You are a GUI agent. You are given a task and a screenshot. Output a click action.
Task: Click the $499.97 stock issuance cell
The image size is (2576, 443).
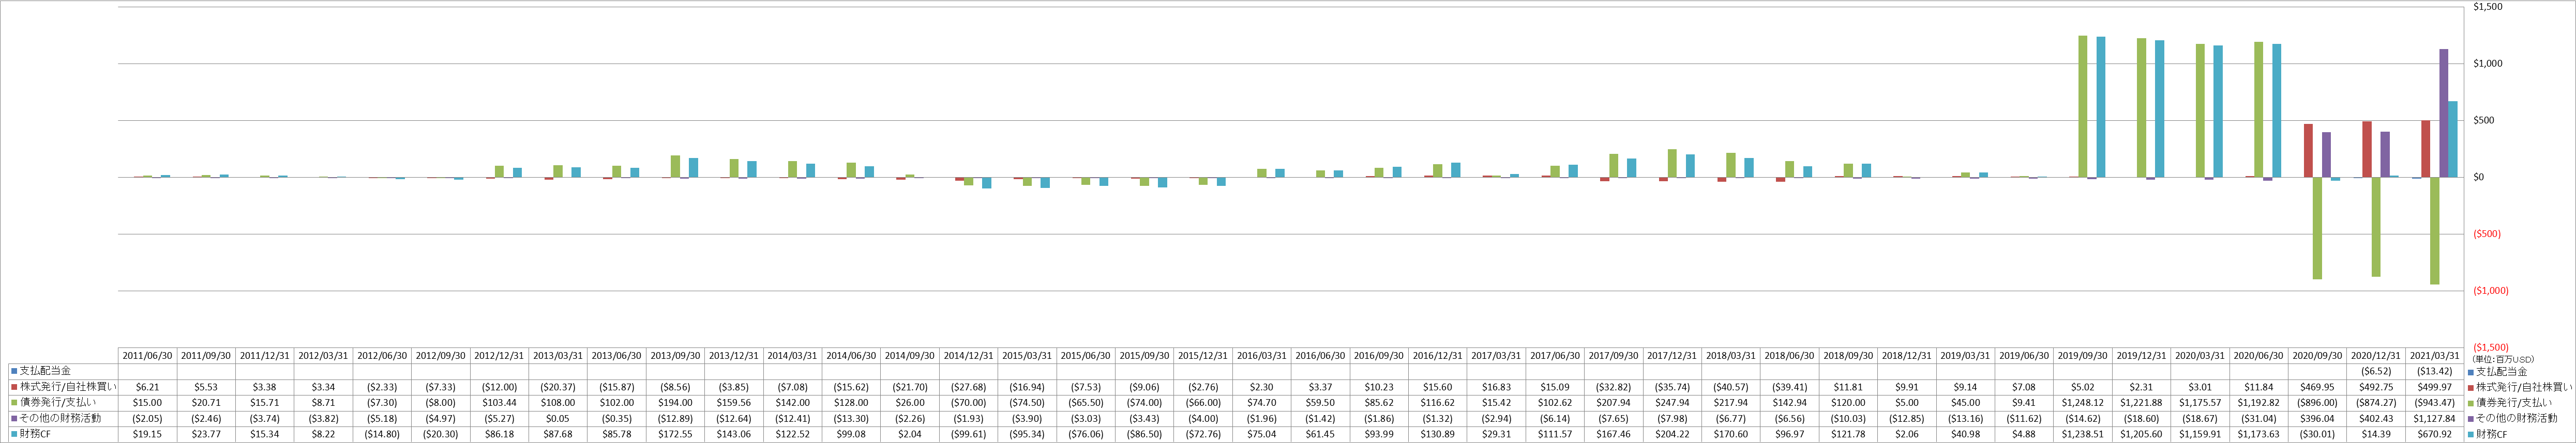click(x=2435, y=387)
